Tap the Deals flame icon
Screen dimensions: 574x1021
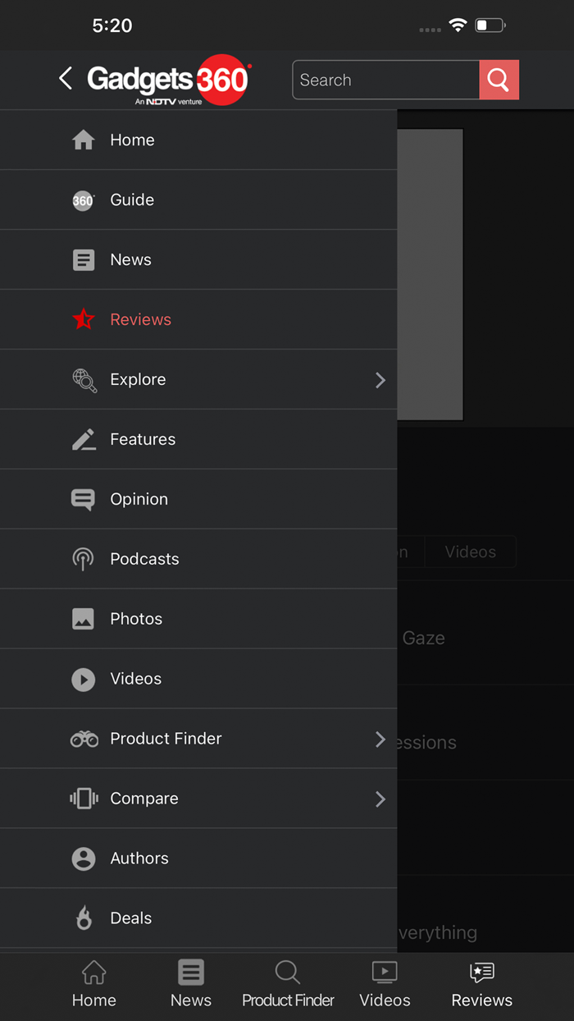[84, 918]
